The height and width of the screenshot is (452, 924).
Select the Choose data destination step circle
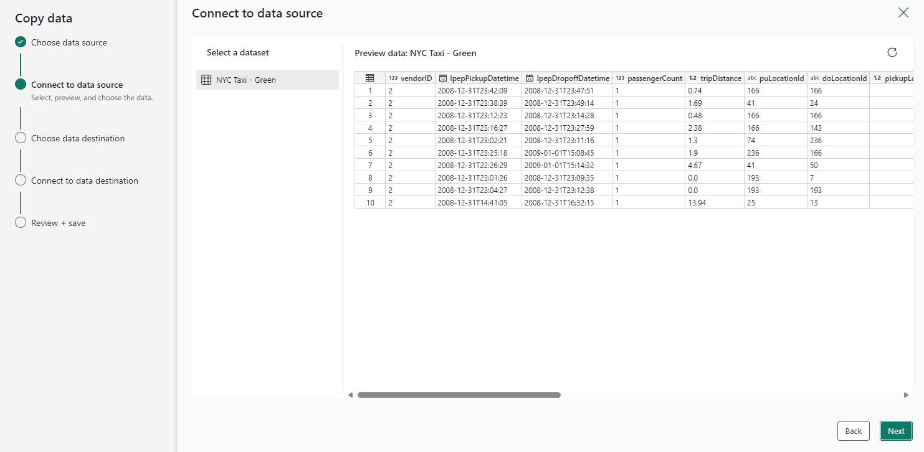click(21, 138)
